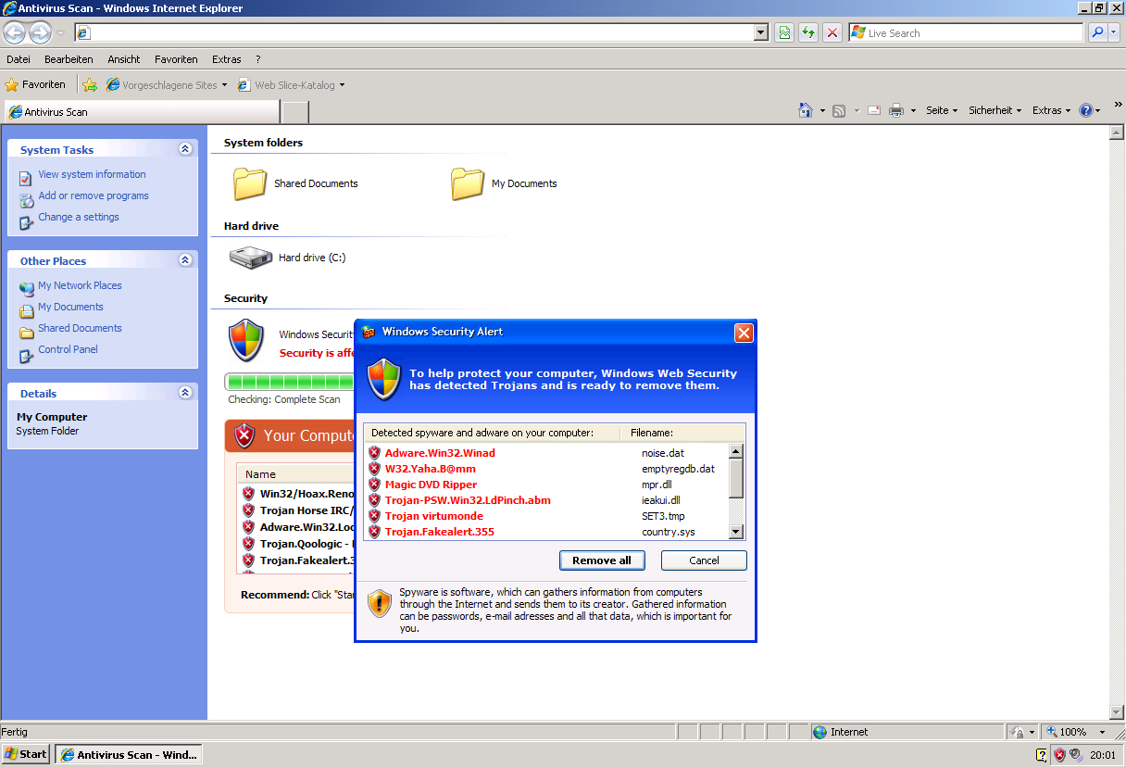
Task: Click the Favoriten star button
Action: point(36,84)
